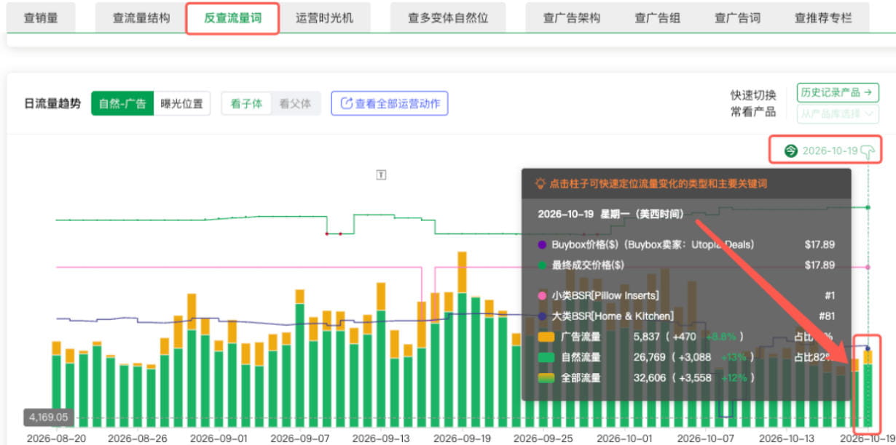Click the dark blue 大类BSR legend dot
Screen dimensions: 896x445
point(542,316)
